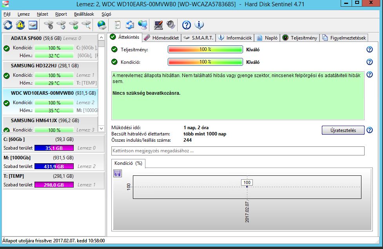Image resolution: width=383 pixels, height=249 pixels.
Task: Click the comment field Kattintson megjegyzés megadásához
Action: pos(238,151)
